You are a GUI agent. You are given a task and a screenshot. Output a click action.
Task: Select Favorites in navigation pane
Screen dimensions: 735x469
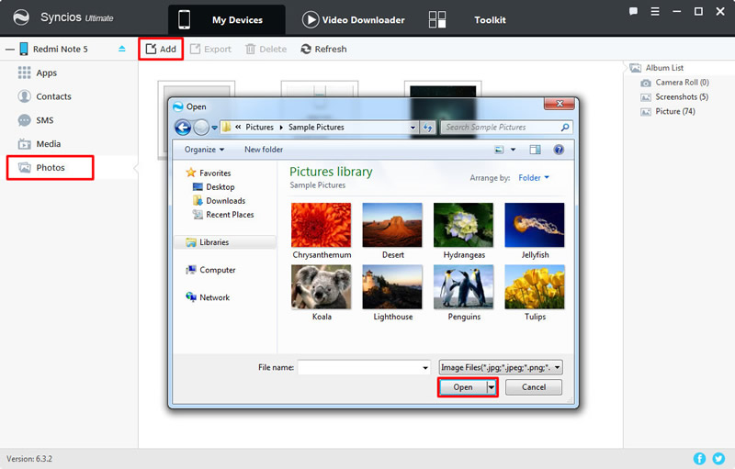coord(209,173)
